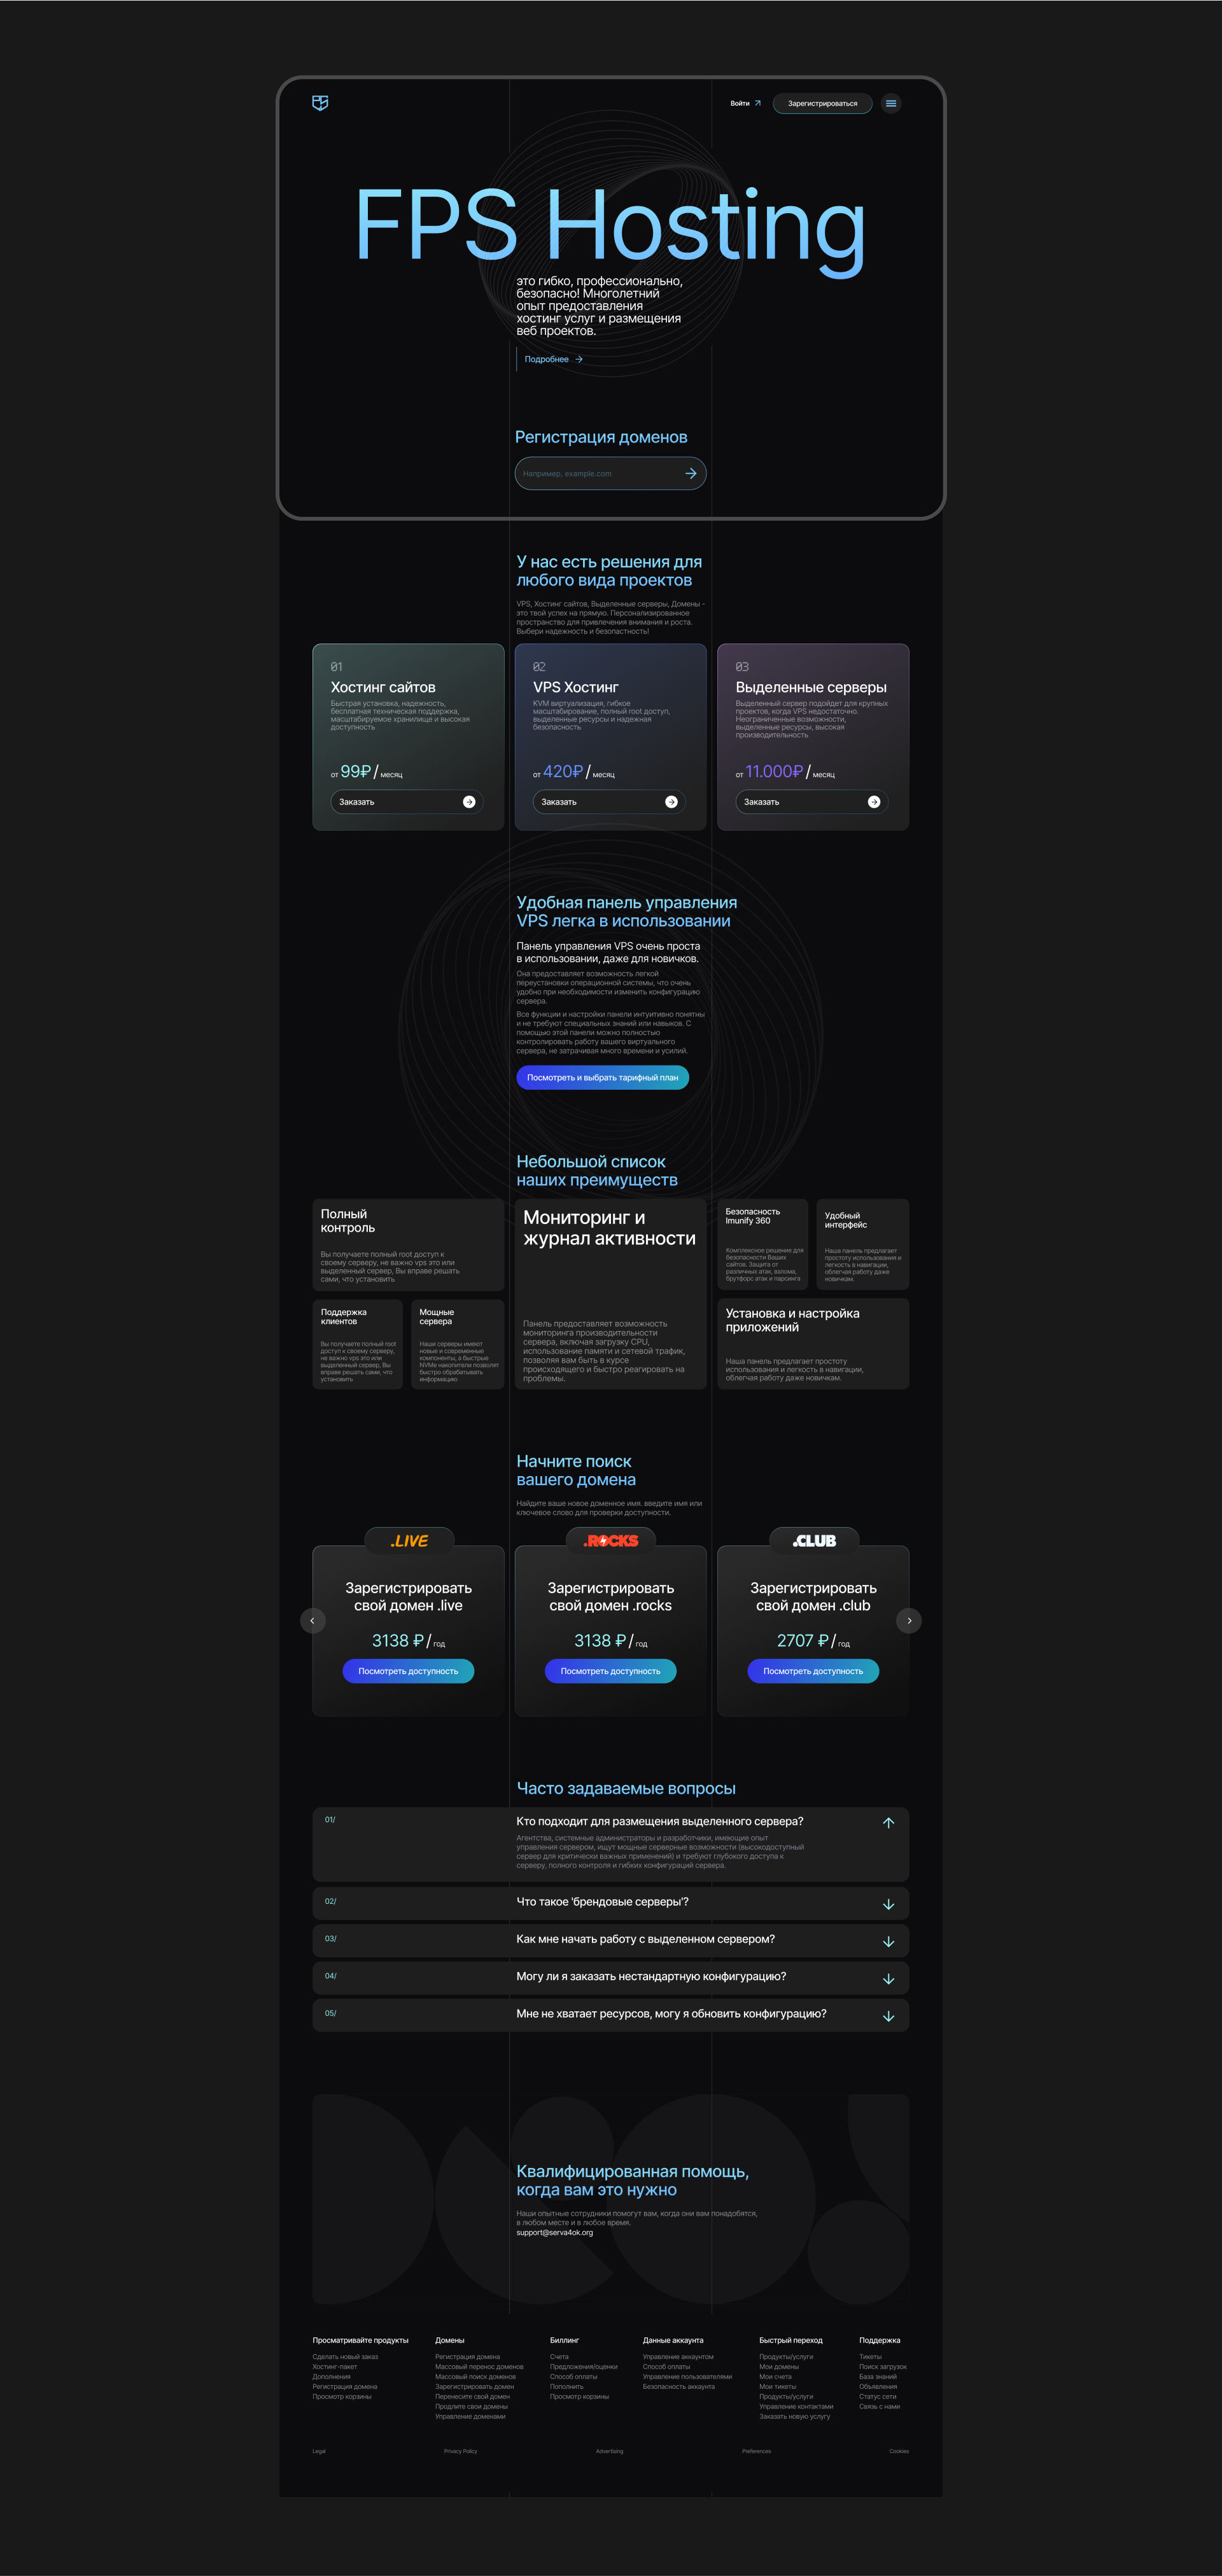Check availability of .club domain

coord(812,1671)
